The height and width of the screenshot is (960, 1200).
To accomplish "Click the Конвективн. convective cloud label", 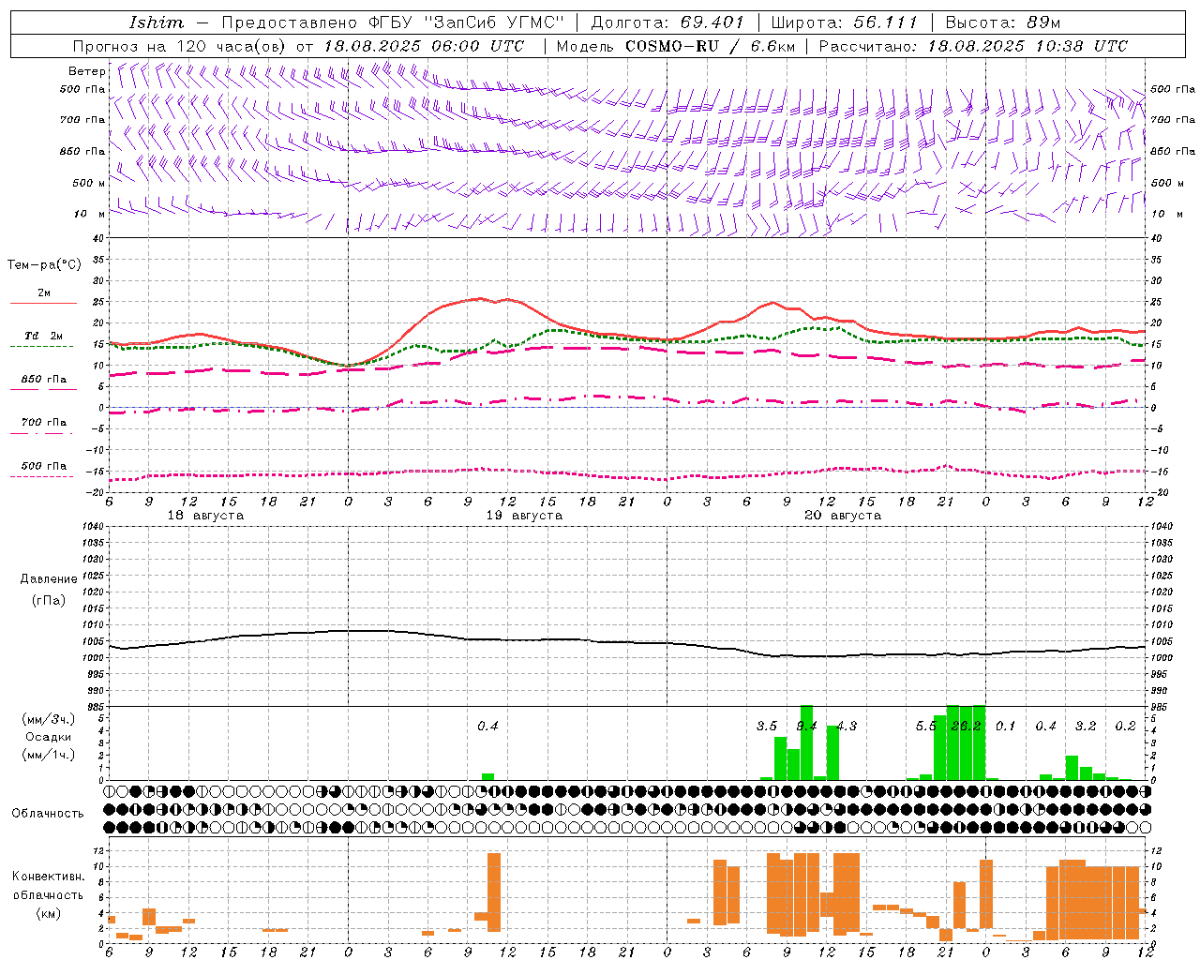I will tap(49, 876).
